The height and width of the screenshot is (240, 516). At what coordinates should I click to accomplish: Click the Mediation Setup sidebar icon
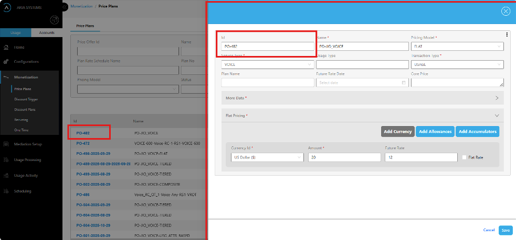(6, 144)
